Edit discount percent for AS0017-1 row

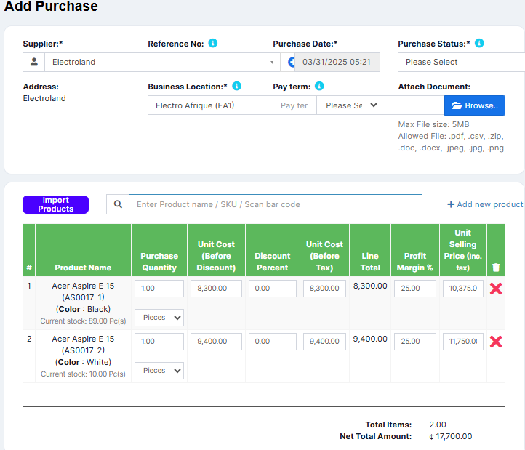pyautogui.click(x=273, y=289)
